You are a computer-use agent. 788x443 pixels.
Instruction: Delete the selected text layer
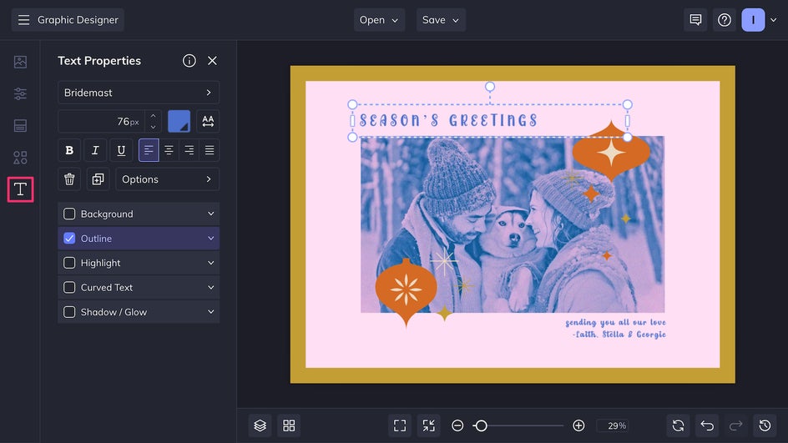coord(69,179)
